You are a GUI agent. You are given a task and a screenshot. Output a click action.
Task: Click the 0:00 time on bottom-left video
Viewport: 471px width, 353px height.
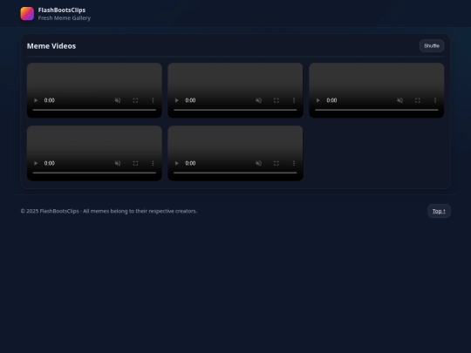point(50,163)
